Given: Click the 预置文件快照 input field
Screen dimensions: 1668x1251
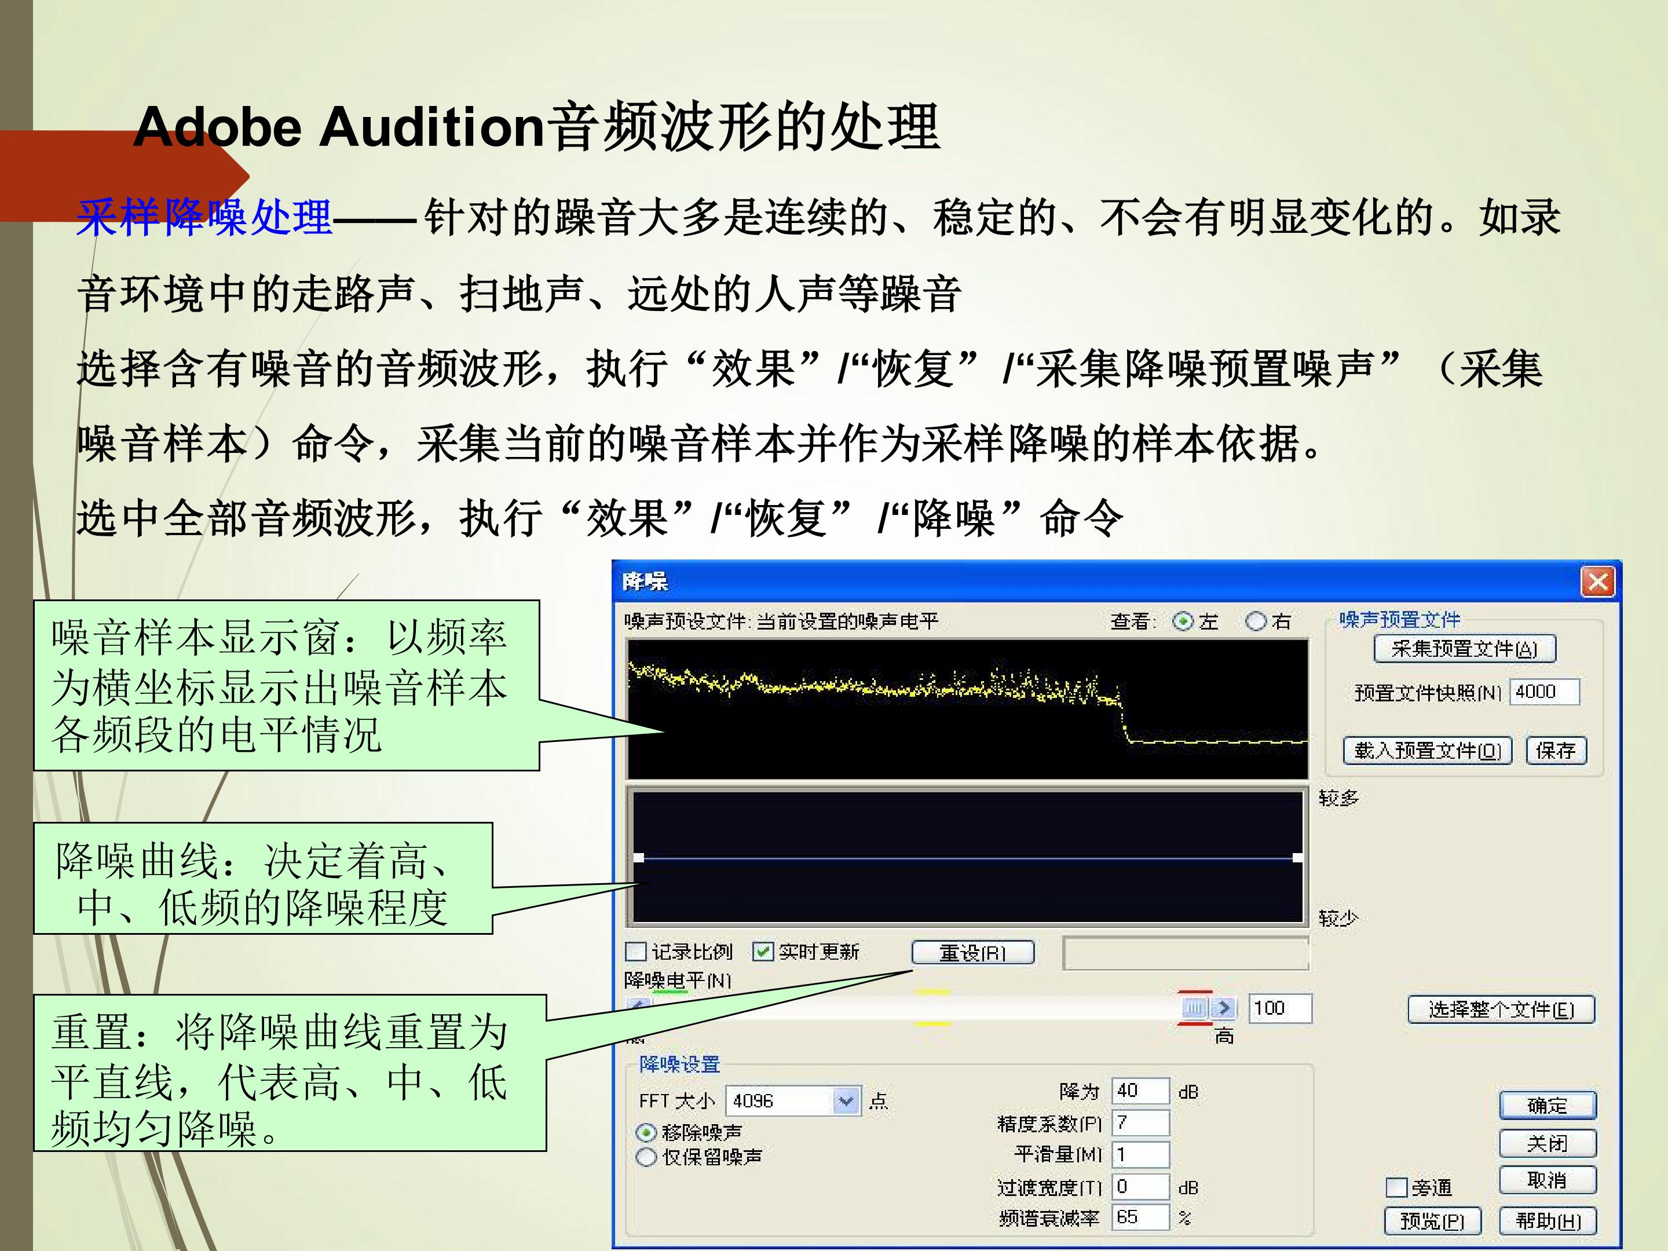Looking at the screenshot, I should click(x=1544, y=692).
